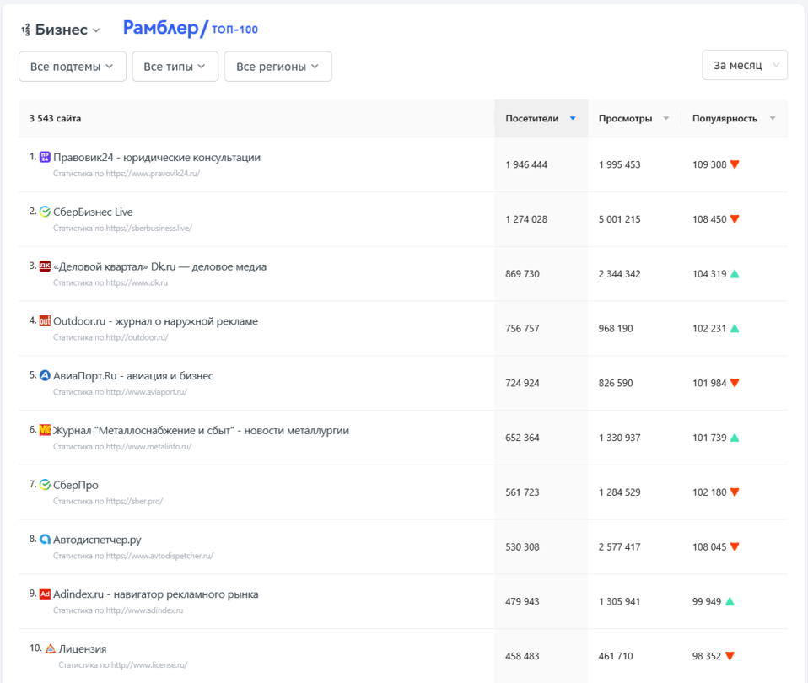
Task: Click the Лицензия site favicon
Action: [50, 648]
